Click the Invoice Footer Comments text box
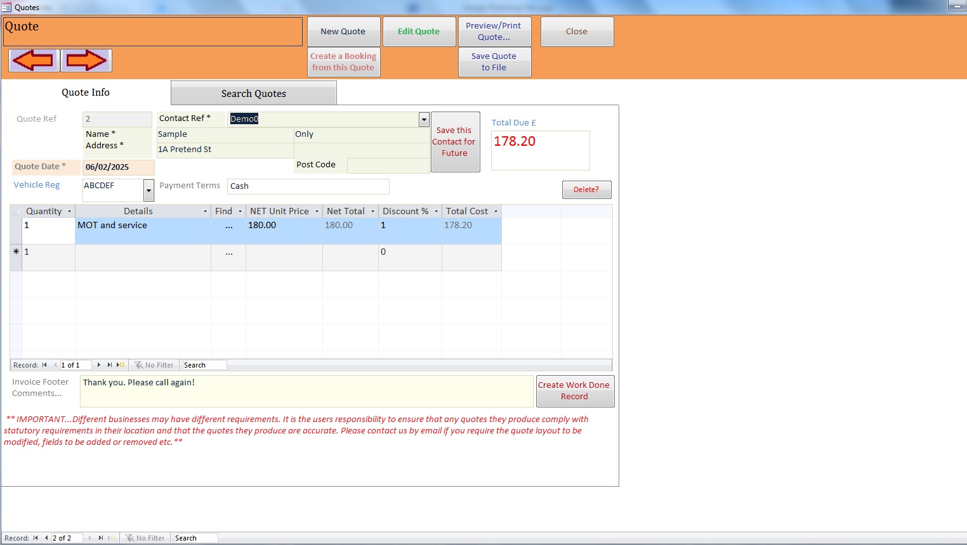The image size is (967, 545). pyautogui.click(x=306, y=391)
